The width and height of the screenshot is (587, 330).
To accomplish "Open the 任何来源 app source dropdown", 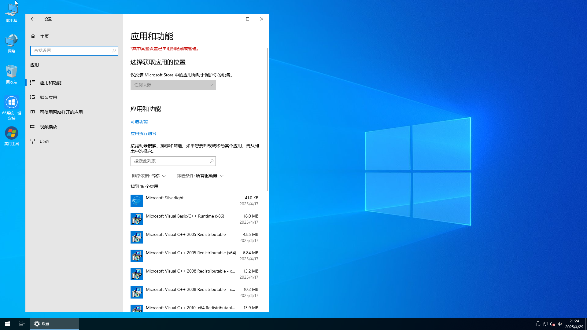I will [173, 85].
